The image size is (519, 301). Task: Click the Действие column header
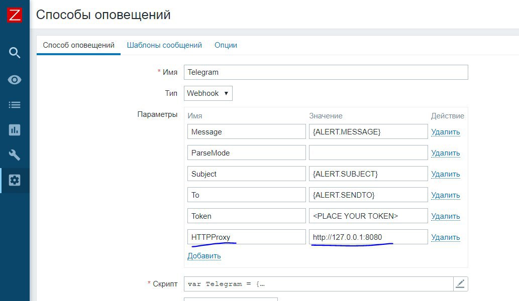pyautogui.click(x=448, y=116)
